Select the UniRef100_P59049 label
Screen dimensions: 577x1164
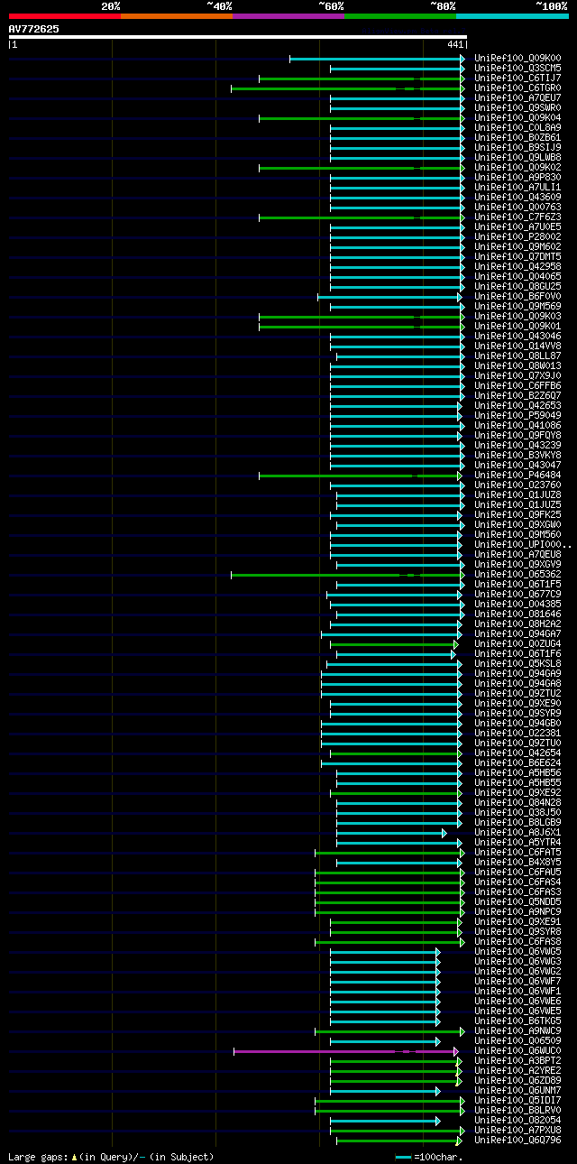coord(517,415)
